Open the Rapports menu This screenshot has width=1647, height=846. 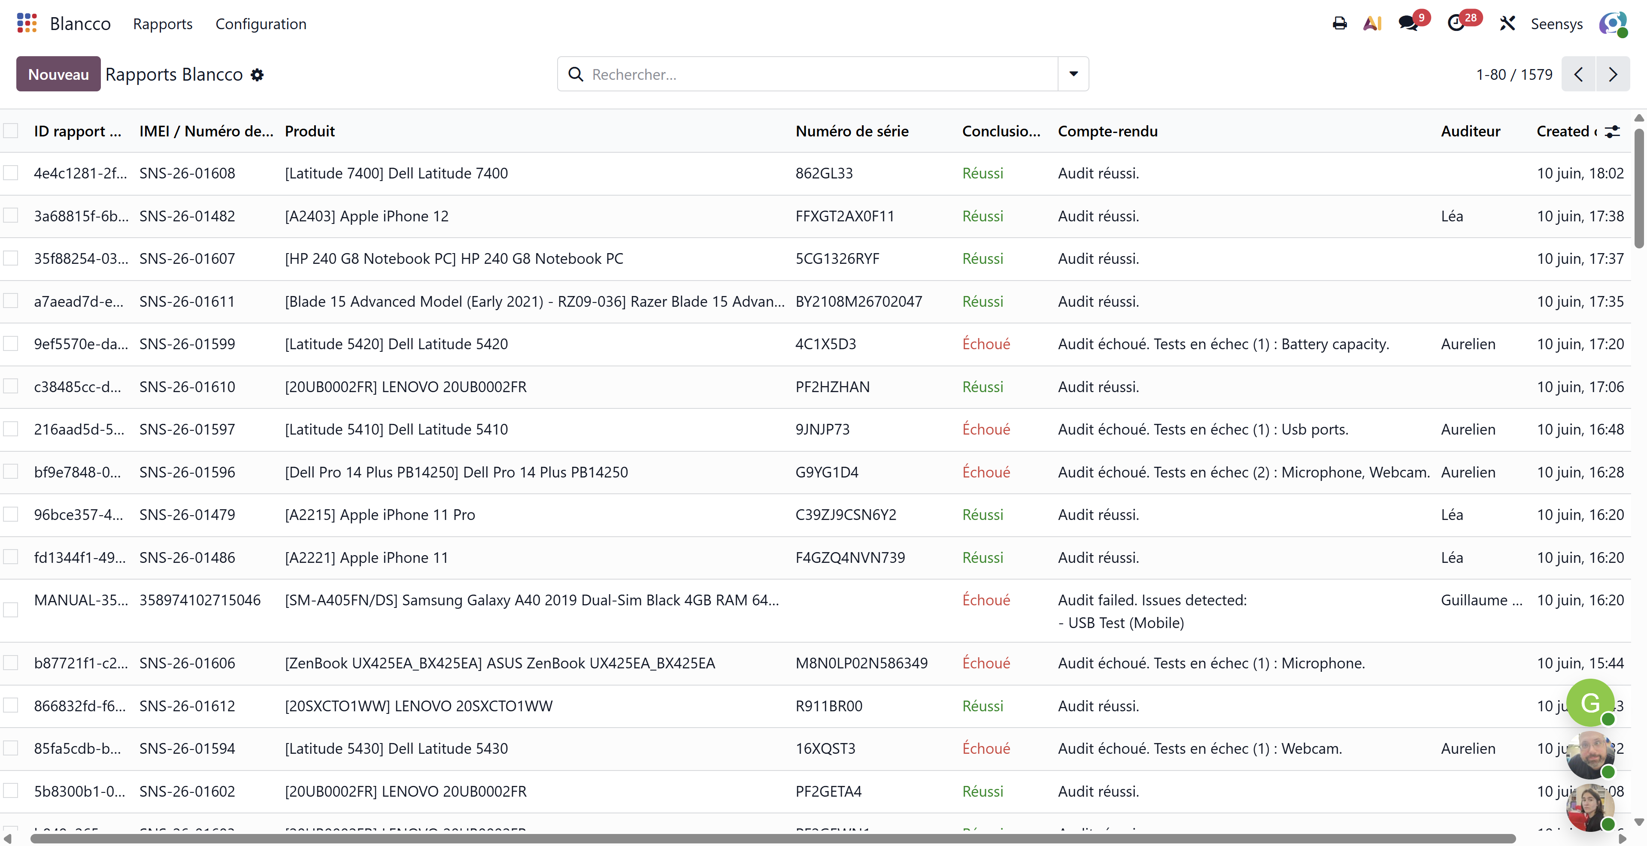pyautogui.click(x=162, y=24)
